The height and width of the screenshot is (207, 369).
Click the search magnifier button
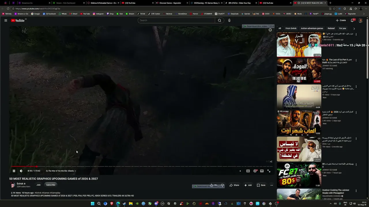coord(219,20)
